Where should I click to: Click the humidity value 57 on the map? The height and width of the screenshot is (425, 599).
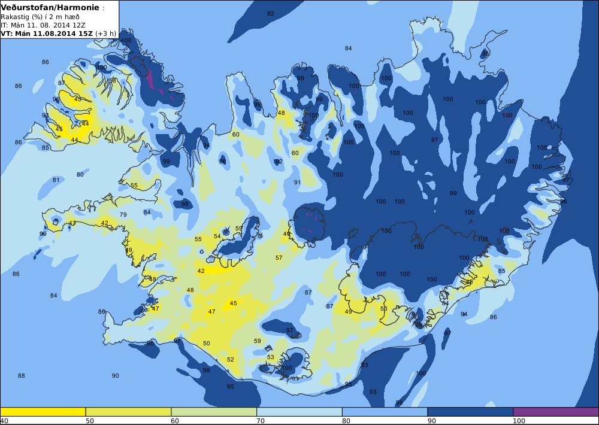pos(279,258)
